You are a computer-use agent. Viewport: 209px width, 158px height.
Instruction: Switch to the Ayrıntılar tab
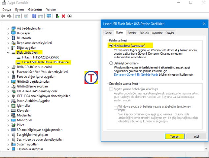coord(157,33)
